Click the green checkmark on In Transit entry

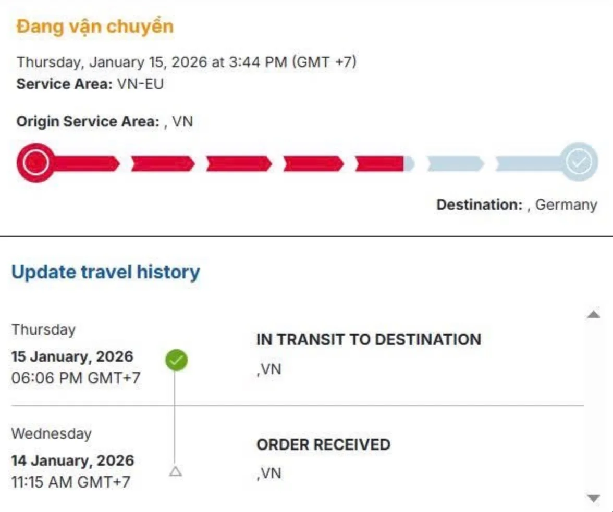click(x=176, y=360)
